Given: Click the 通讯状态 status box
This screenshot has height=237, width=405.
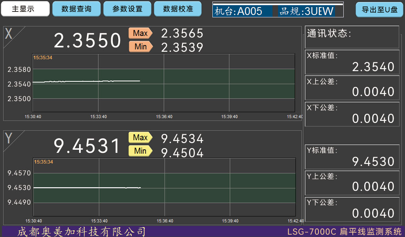Looking at the screenshot, I should (x=352, y=37).
